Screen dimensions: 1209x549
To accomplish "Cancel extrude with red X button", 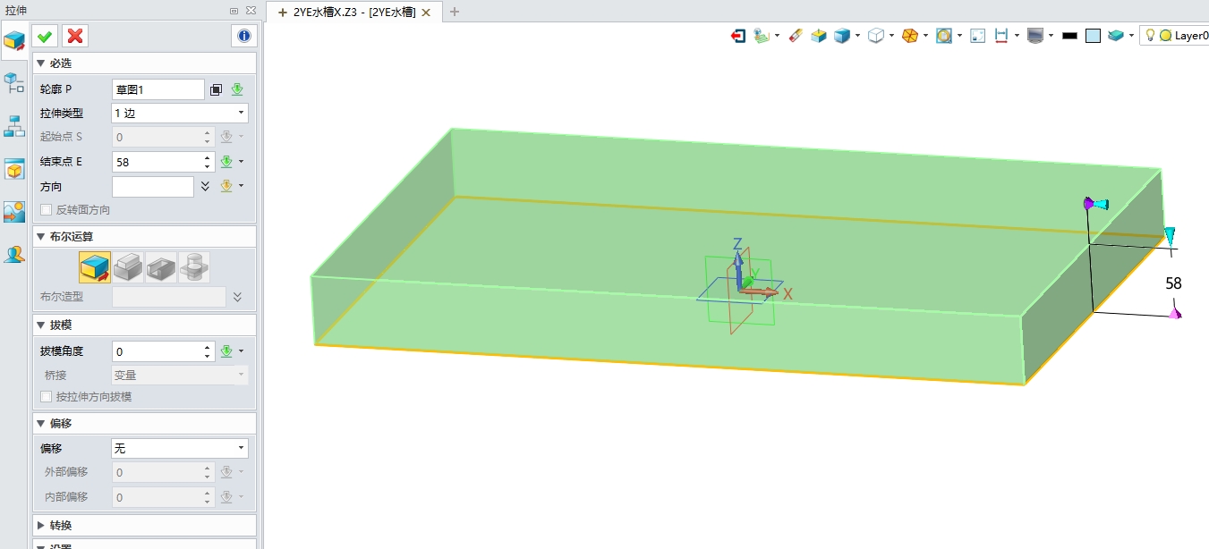I will point(75,36).
